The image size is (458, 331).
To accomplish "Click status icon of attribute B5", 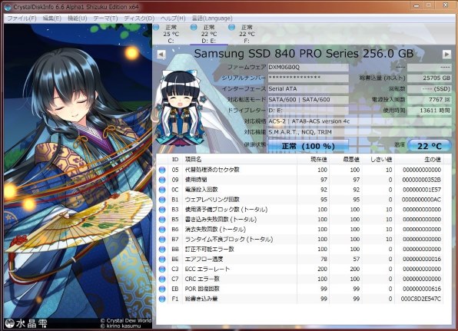I will pyautogui.click(x=162, y=220).
